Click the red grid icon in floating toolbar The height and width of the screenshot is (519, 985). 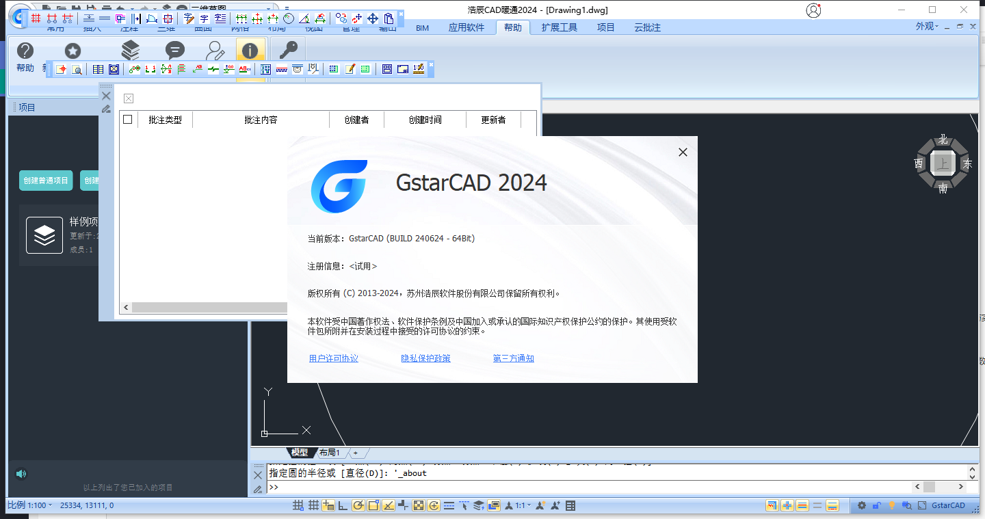tap(36, 18)
